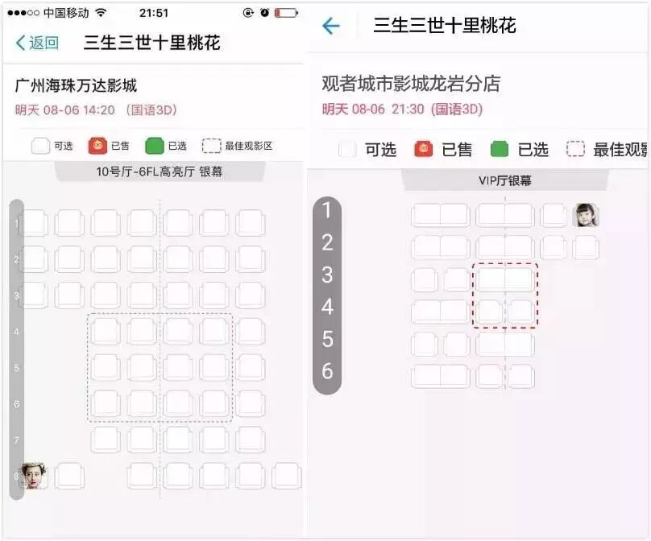The image size is (651, 541).
Task: Tap the white 可选 legend icon on left
Action: coord(40,146)
